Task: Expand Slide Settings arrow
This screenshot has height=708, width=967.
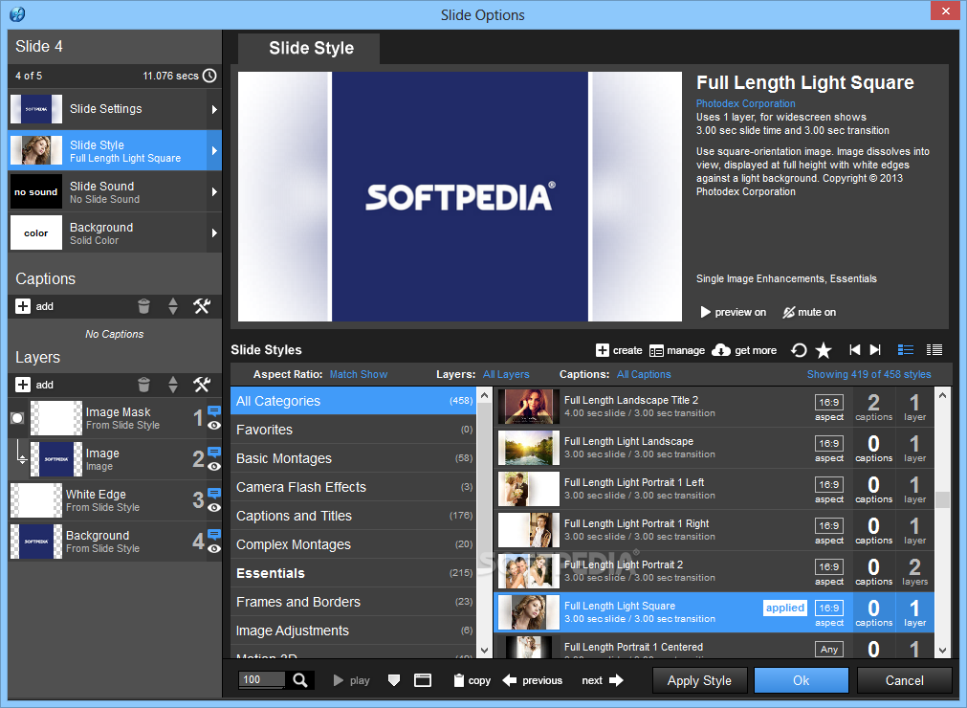Action: pyautogui.click(x=214, y=109)
